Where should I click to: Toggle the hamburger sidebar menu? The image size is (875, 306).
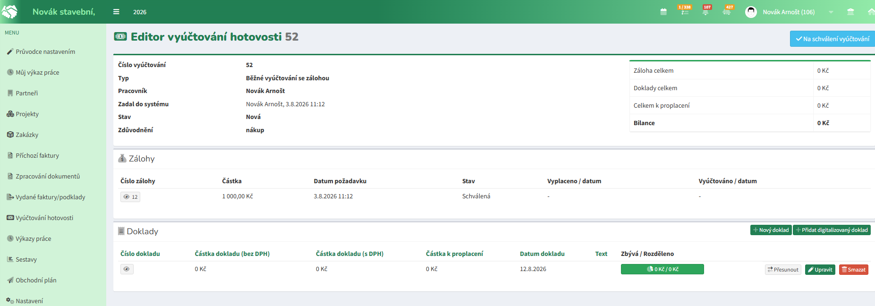[116, 12]
